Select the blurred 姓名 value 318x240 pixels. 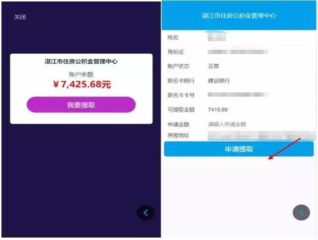pos(217,37)
